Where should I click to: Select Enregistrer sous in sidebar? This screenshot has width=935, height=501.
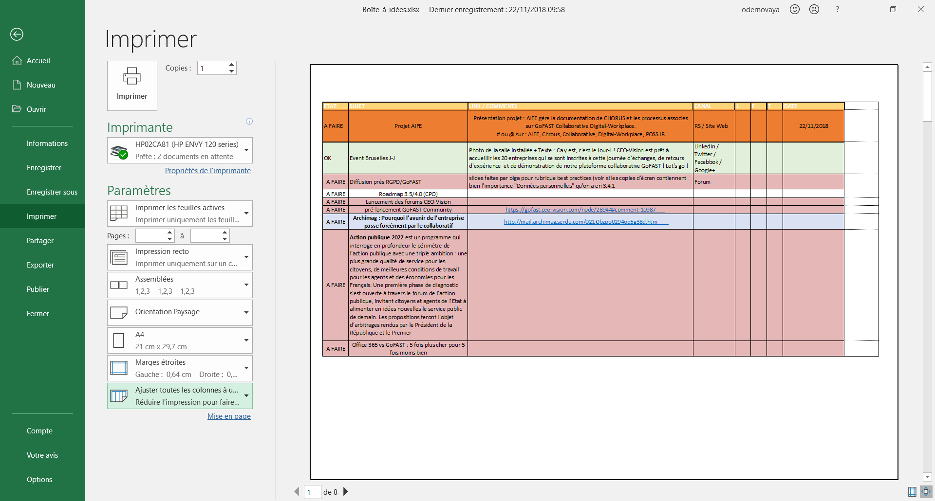[52, 192]
